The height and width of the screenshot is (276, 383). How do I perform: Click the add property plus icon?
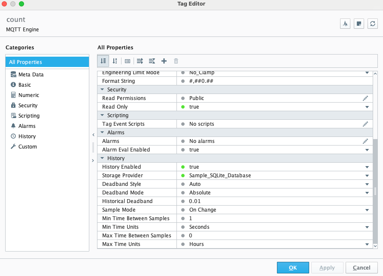164,61
